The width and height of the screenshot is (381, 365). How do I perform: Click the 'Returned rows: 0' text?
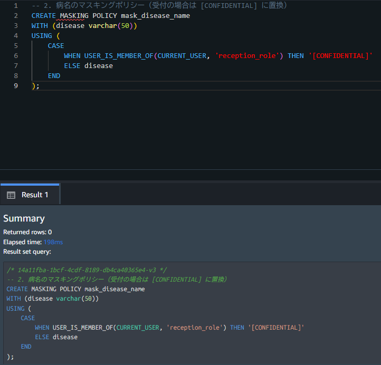(27, 232)
